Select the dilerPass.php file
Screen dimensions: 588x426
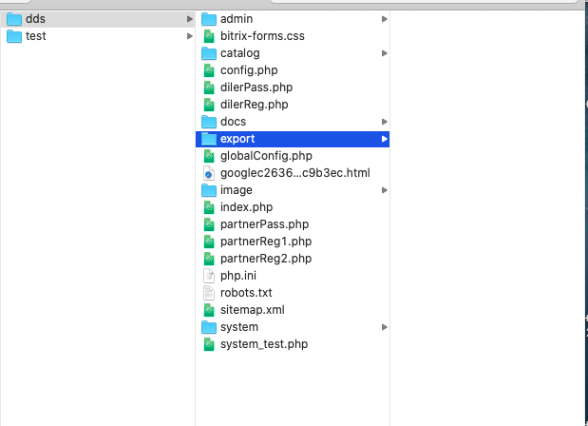pyautogui.click(x=256, y=87)
